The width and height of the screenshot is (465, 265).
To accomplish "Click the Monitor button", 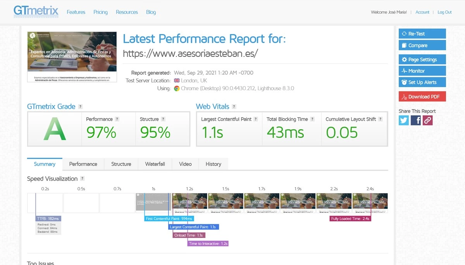I will click(422, 71).
